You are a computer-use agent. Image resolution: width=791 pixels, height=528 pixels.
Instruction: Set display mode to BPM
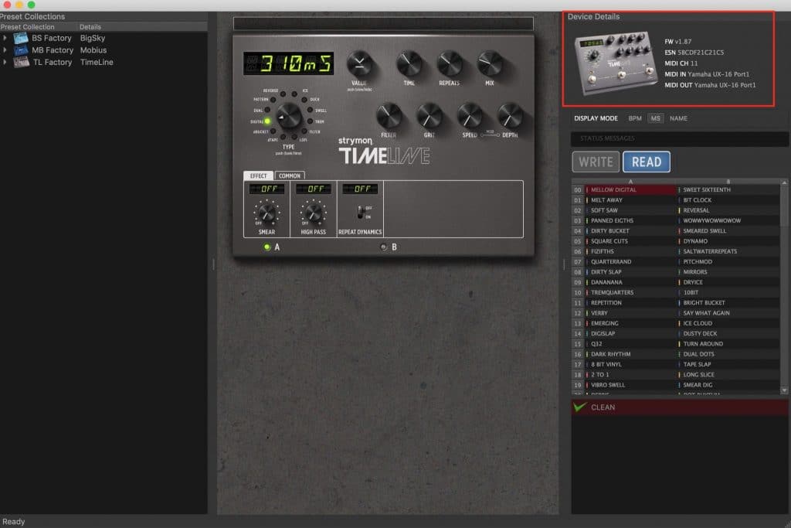[x=635, y=118]
